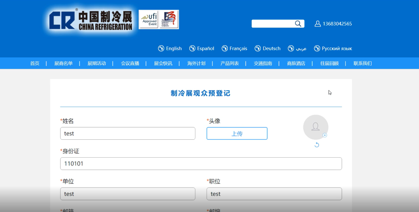This screenshot has width=419, height=212.
Task: Go to 首页 in navigation bar
Action: (x=35, y=63)
